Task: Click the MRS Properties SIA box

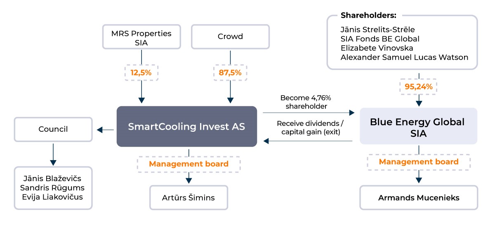Action: pyautogui.click(x=141, y=37)
